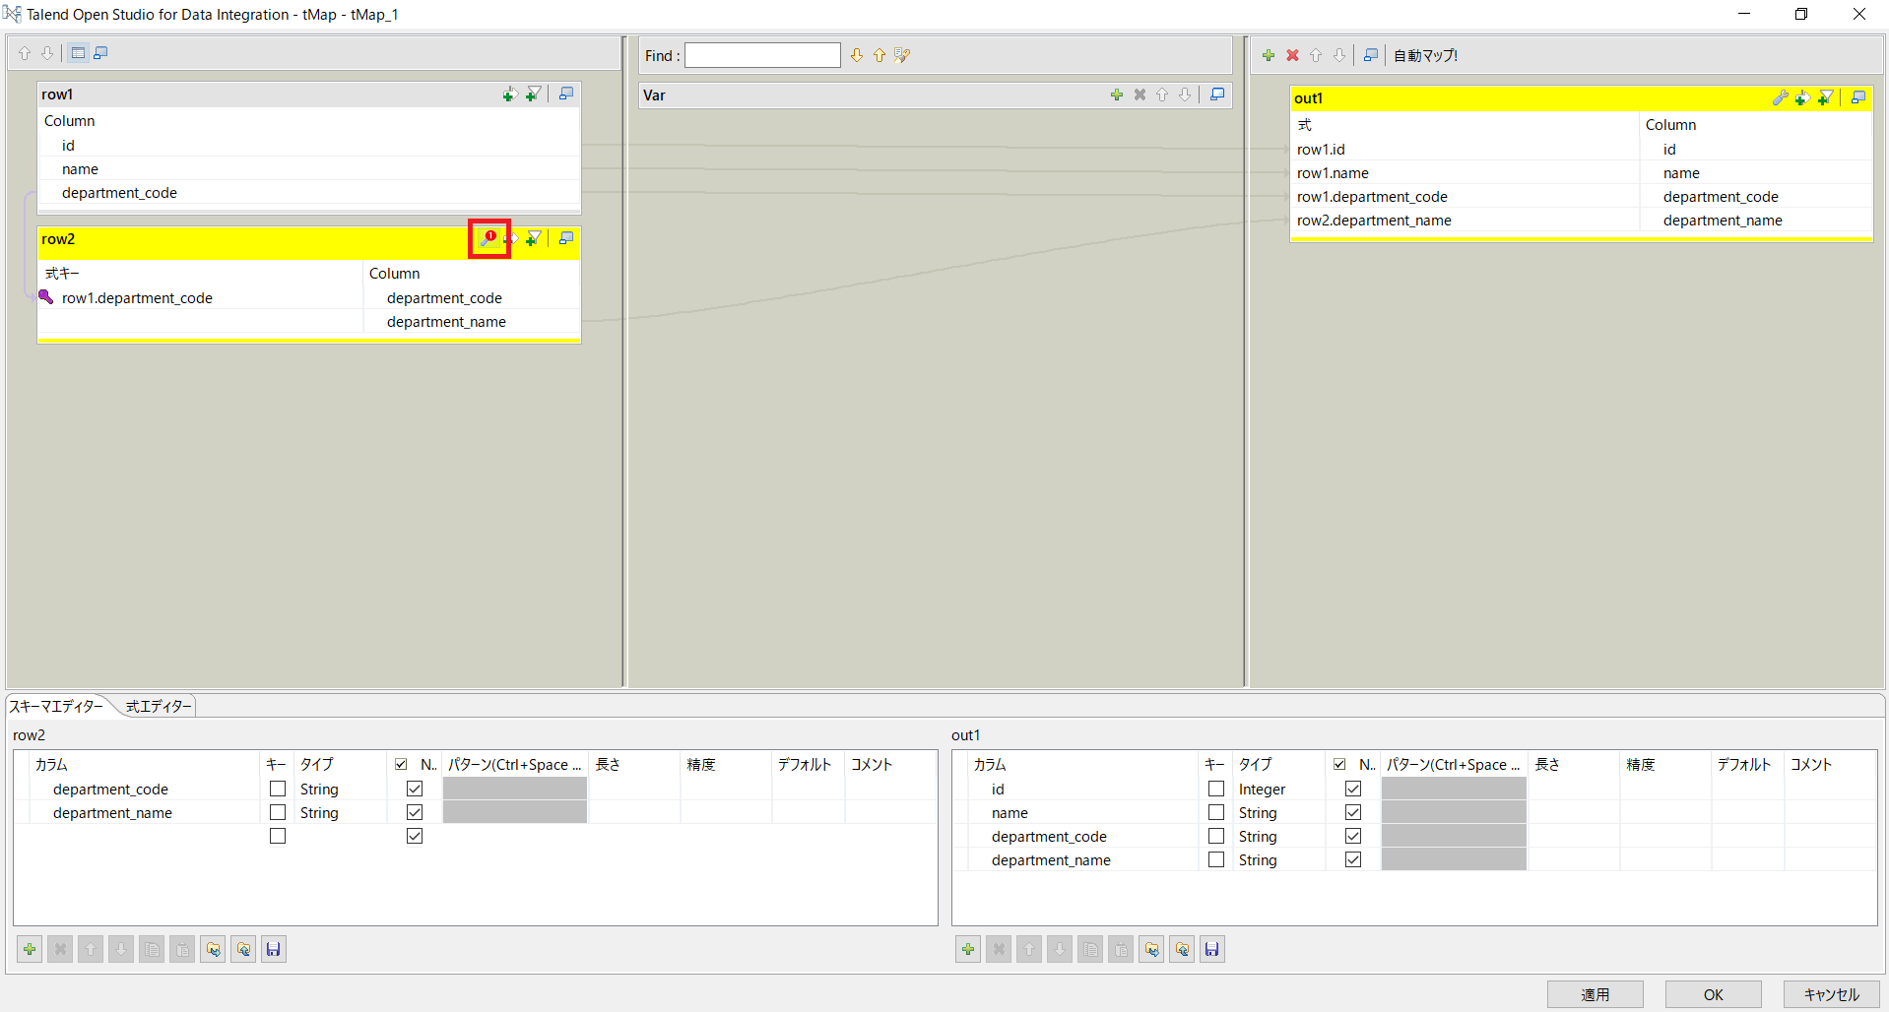Toggle nullable header checkbox in row2 schema

point(401,764)
